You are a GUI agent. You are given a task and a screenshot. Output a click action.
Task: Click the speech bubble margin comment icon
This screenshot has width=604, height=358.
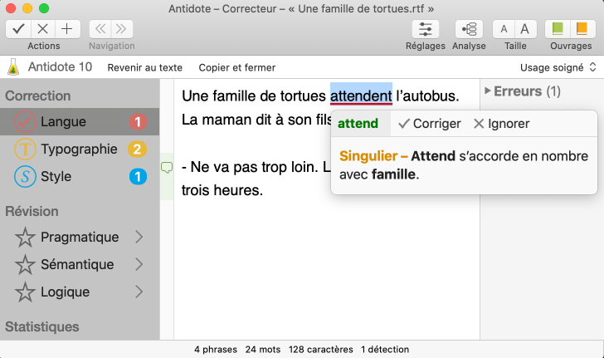[x=166, y=169]
